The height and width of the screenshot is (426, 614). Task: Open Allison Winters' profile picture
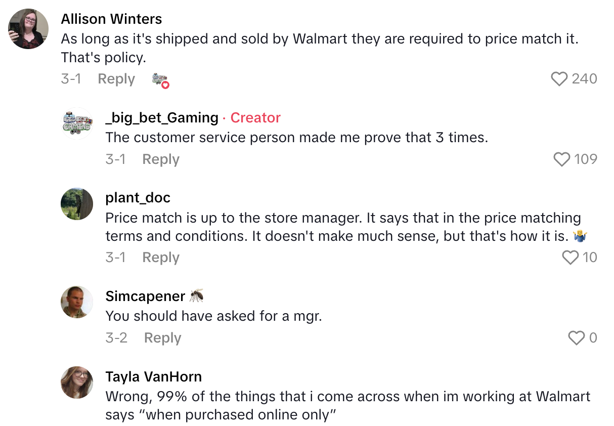[x=28, y=29]
